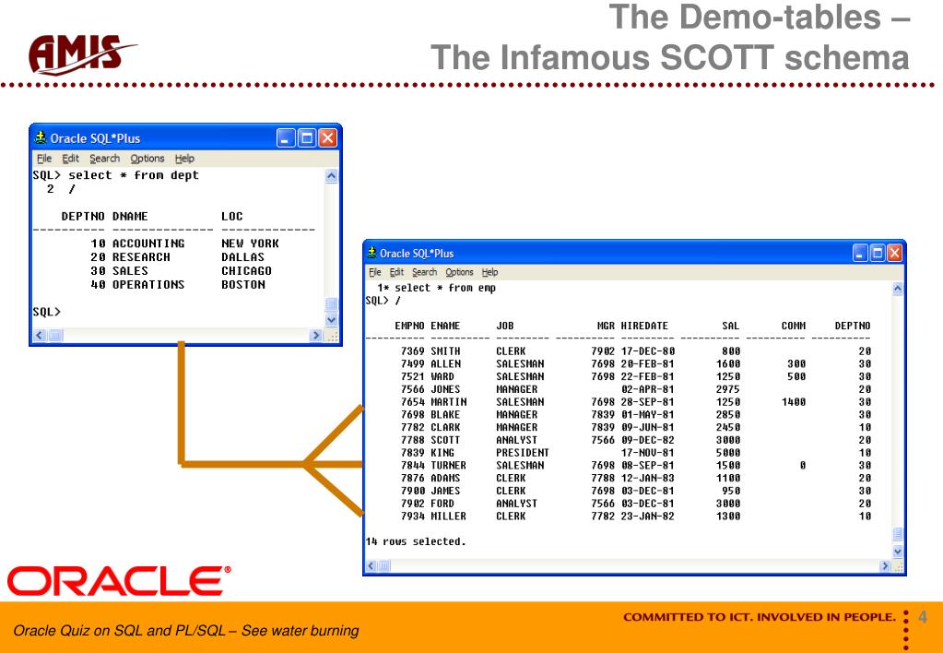Screen dimensions: 943x653
Task: Click scroll left arrow in emp window
Action: point(371,565)
